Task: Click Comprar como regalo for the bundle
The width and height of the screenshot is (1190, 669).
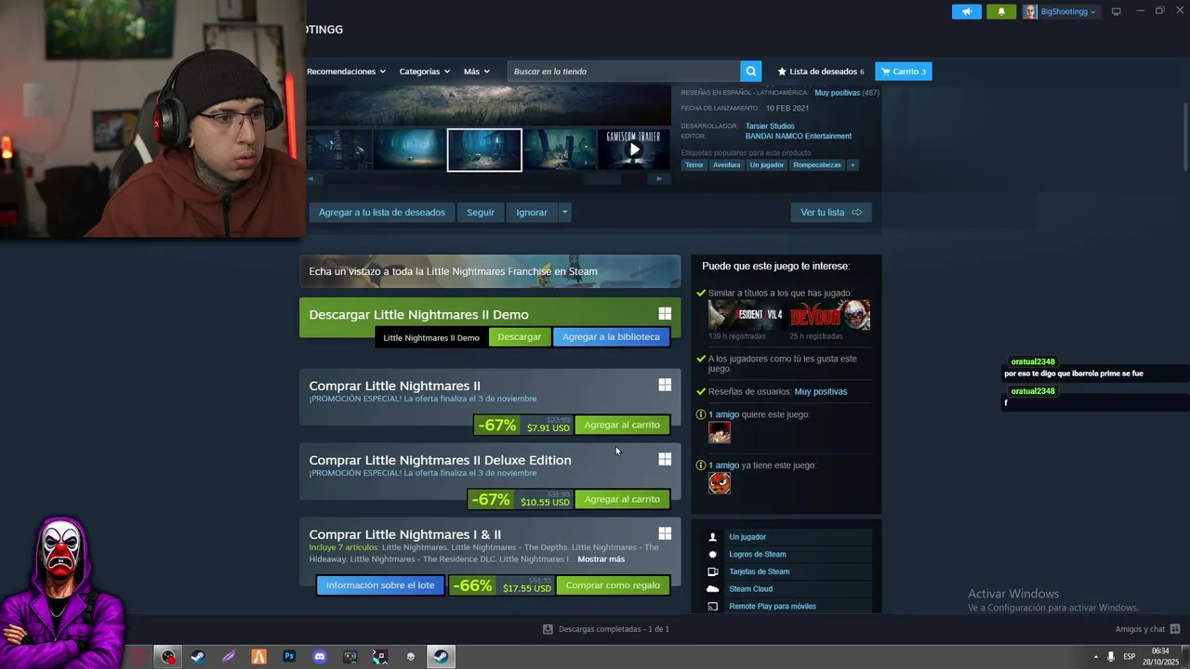Action: point(613,585)
